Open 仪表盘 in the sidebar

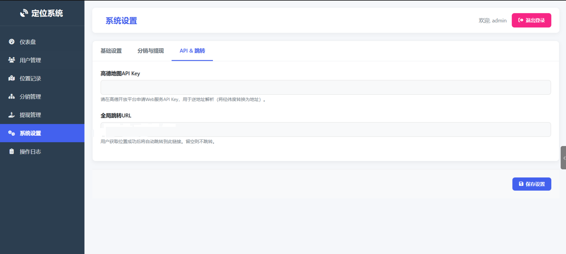point(42,42)
